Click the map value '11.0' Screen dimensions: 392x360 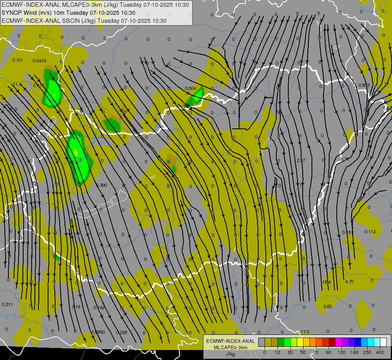tap(305, 332)
